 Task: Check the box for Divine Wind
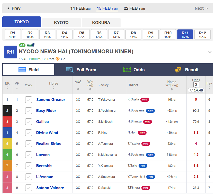(x=29, y=133)
